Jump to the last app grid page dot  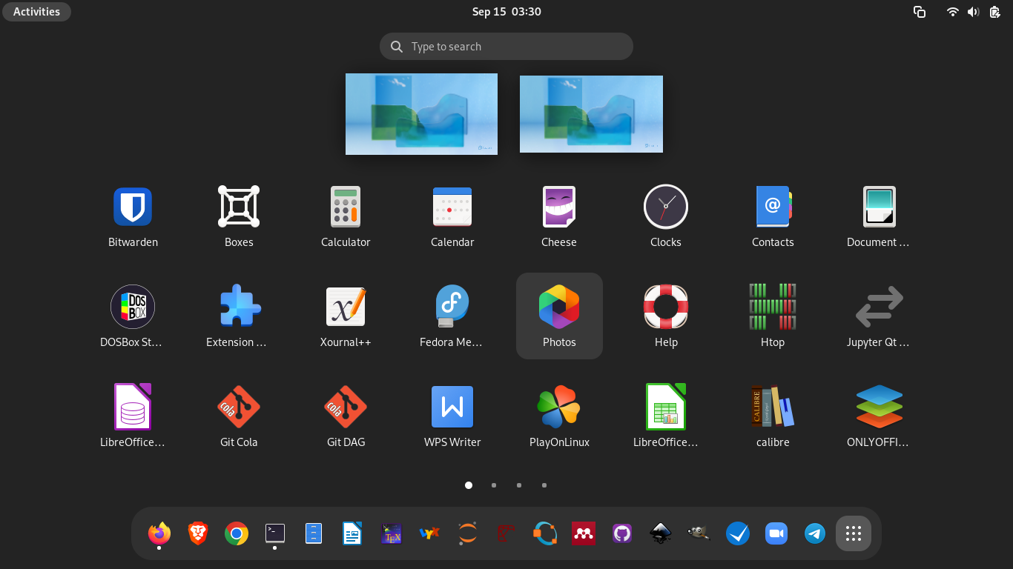click(x=544, y=485)
